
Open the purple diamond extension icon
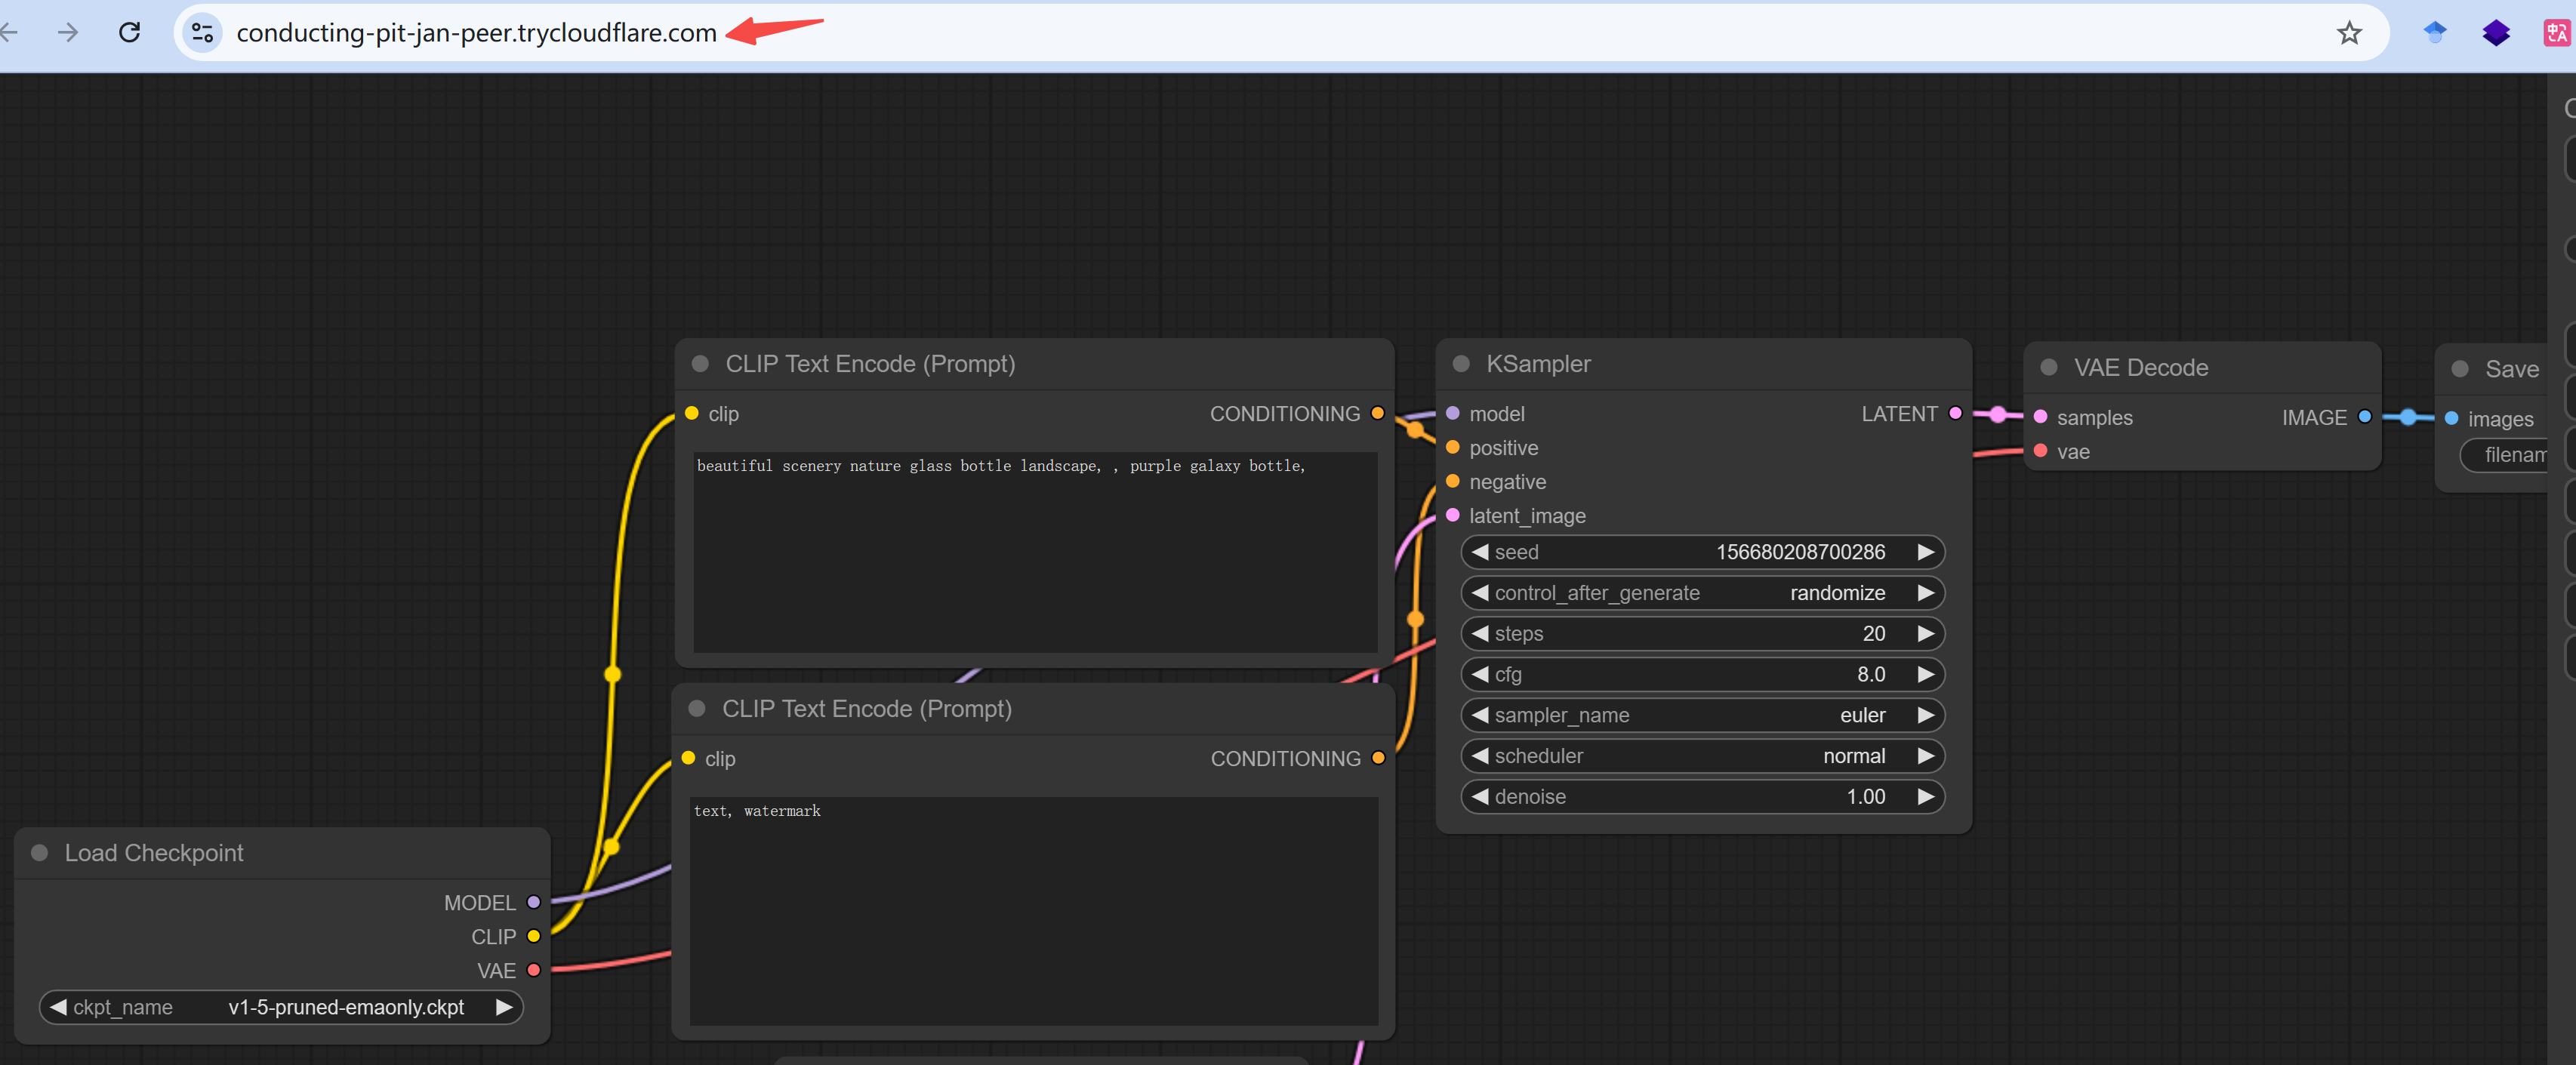coord(2496,32)
